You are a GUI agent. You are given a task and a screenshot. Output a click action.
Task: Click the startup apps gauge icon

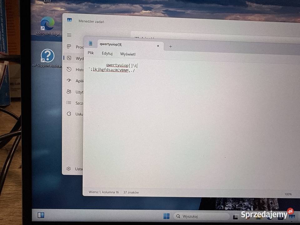coord(69,81)
